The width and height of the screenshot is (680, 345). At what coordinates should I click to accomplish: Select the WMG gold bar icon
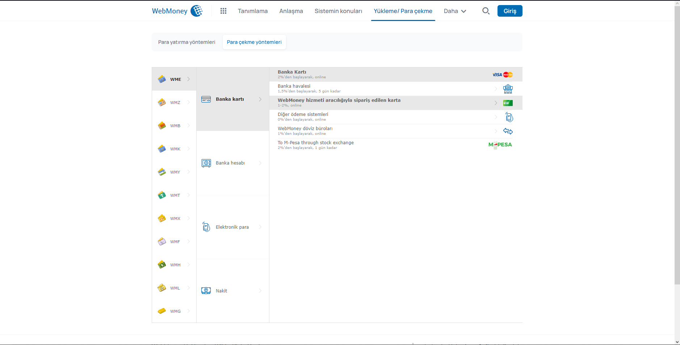coord(162,311)
